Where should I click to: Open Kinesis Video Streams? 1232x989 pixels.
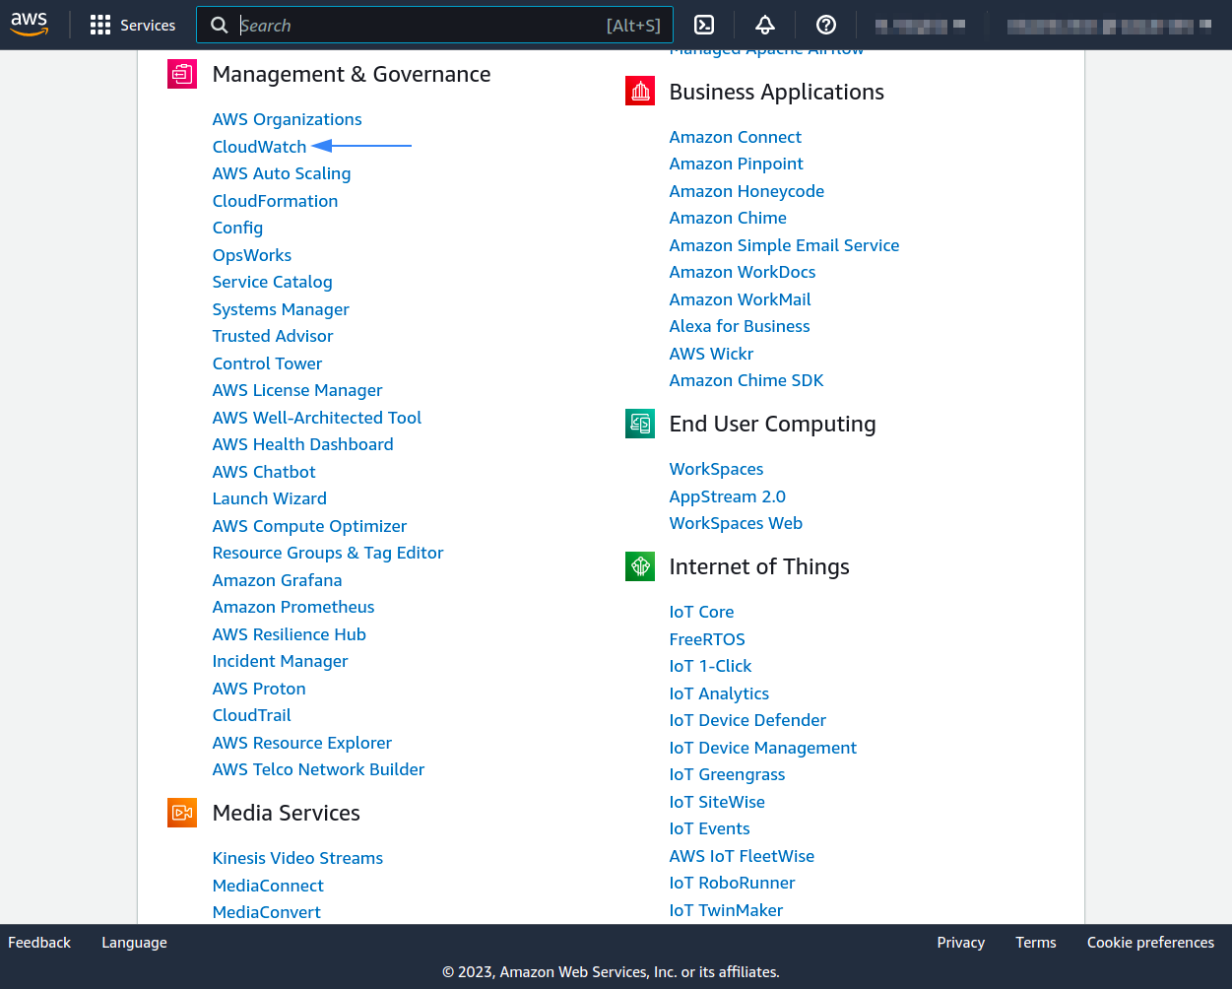click(x=297, y=858)
